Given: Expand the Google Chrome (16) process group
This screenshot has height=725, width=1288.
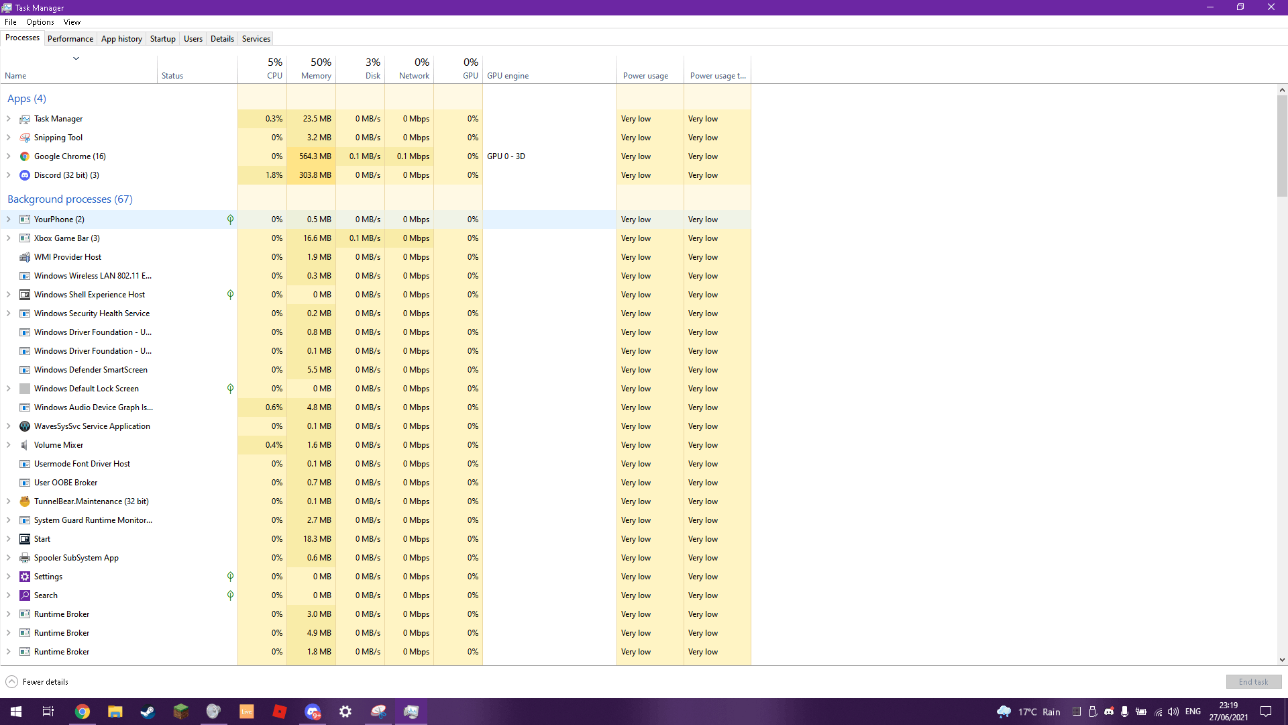Looking at the screenshot, I should click(8, 156).
